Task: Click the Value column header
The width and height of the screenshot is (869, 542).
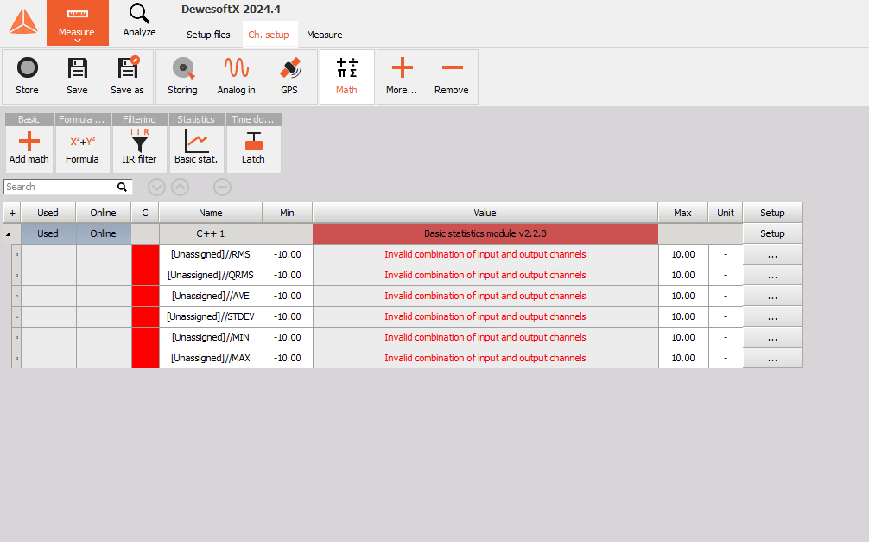Action: (x=485, y=213)
